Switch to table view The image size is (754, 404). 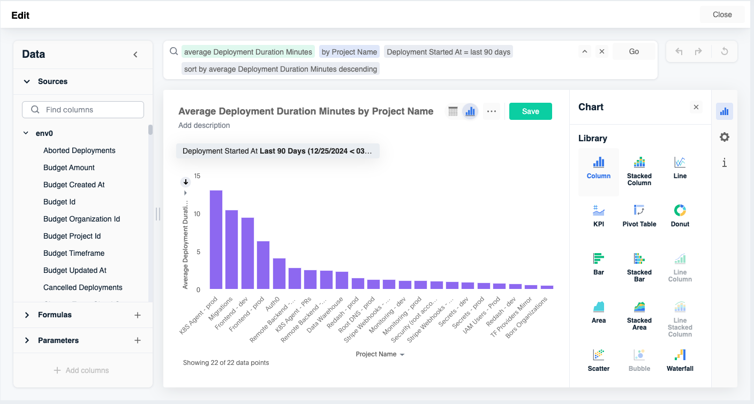coord(453,111)
